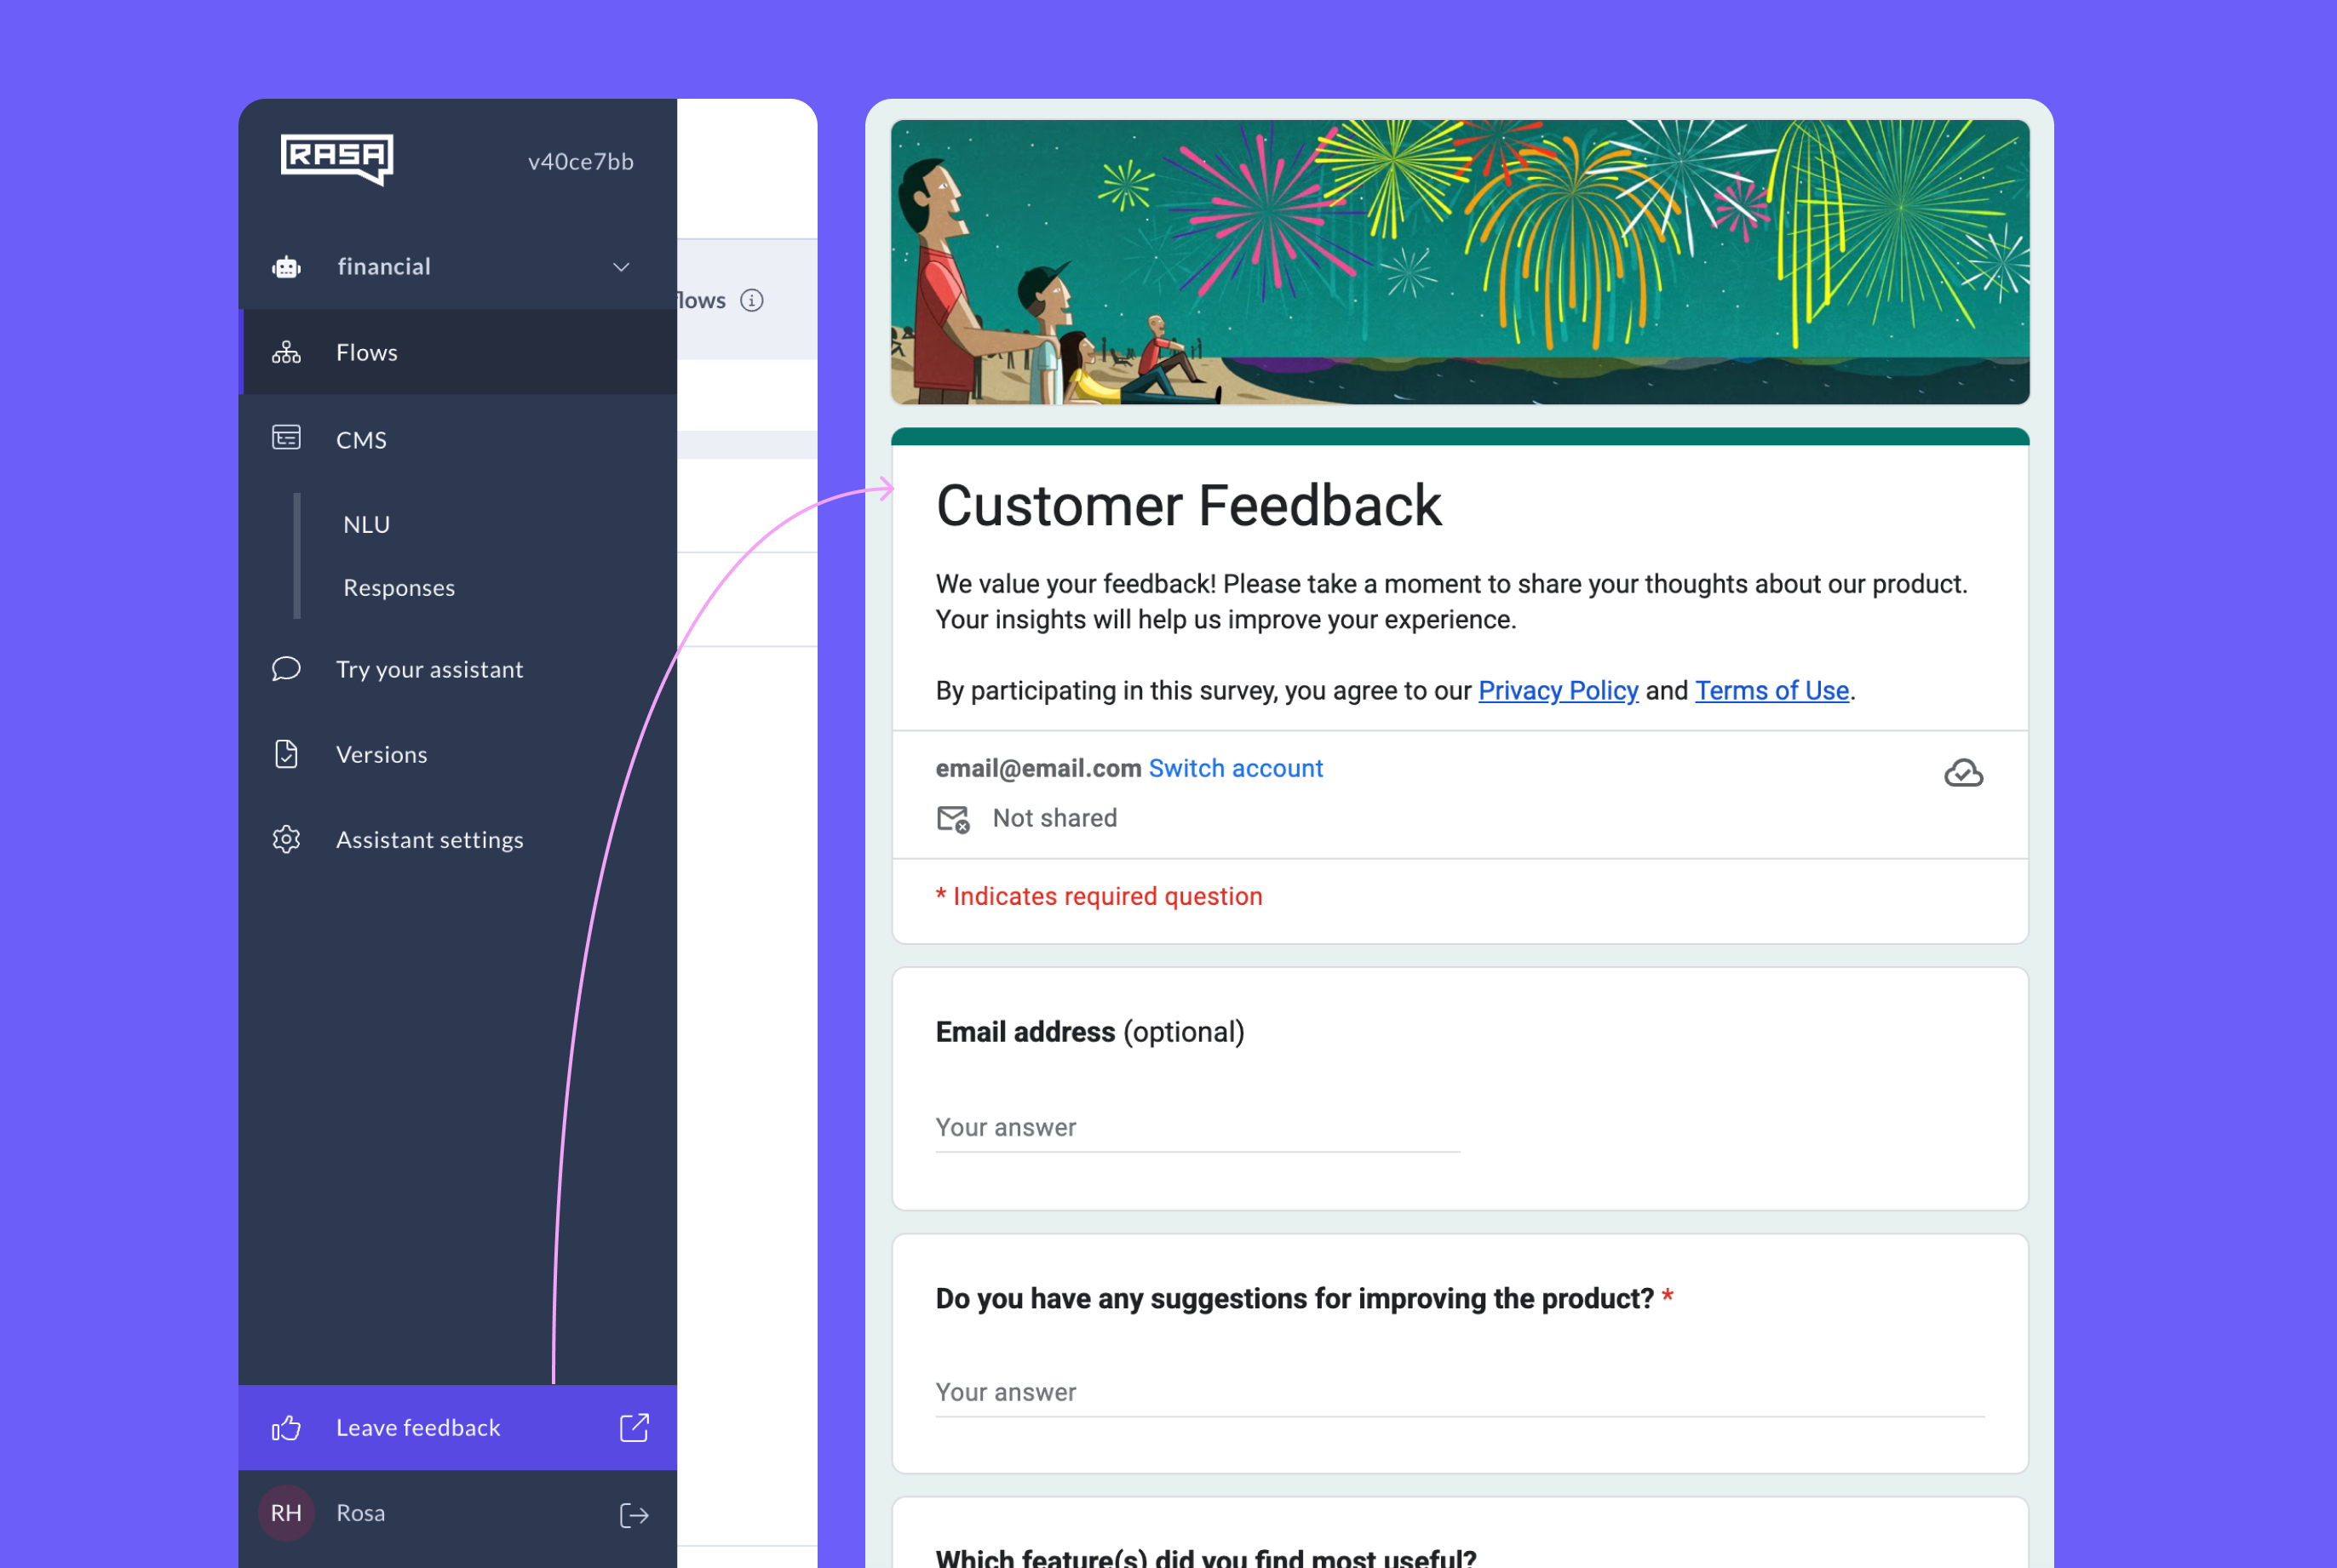Click the robot icon beside financial
This screenshot has height=1568, width=2337.
point(286,267)
